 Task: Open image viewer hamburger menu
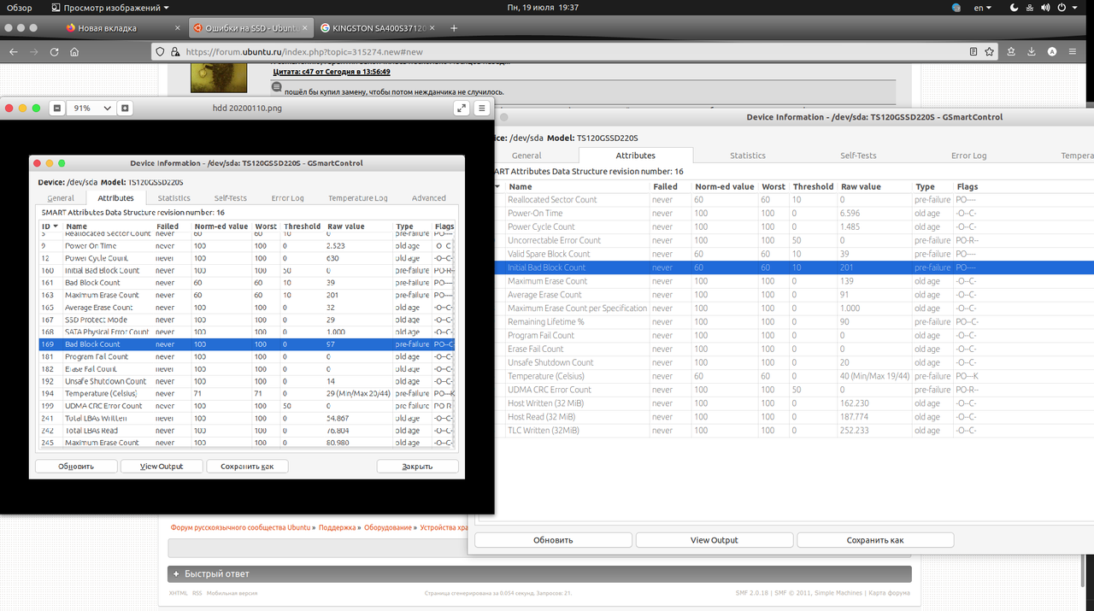482,109
